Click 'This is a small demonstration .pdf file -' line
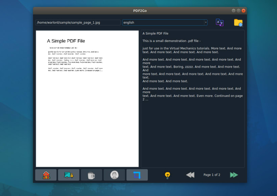The height and width of the screenshot is (196, 277). pos(171,41)
